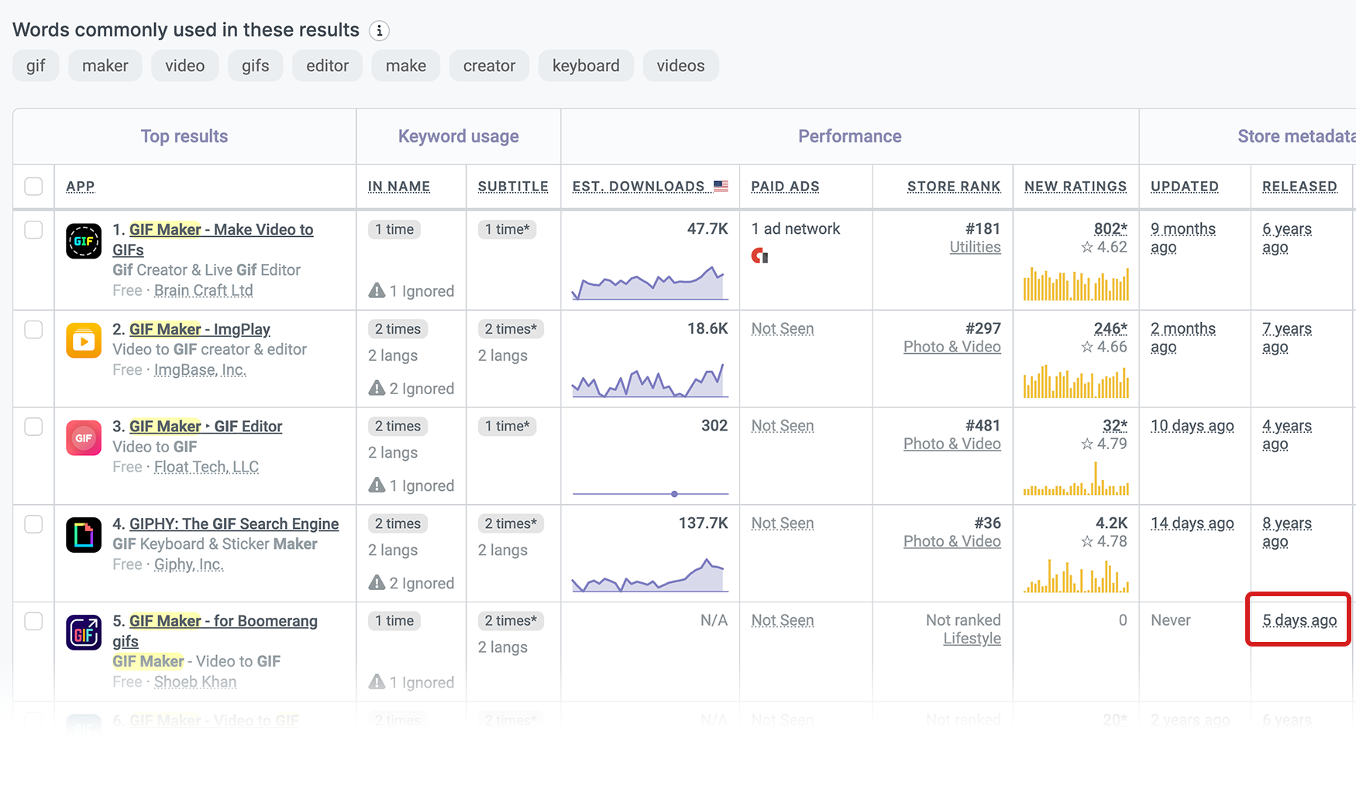The width and height of the screenshot is (1356, 789).
Task: Select the 'make' keyword chip
Action: pyautogui.click(x=406, y=66)
